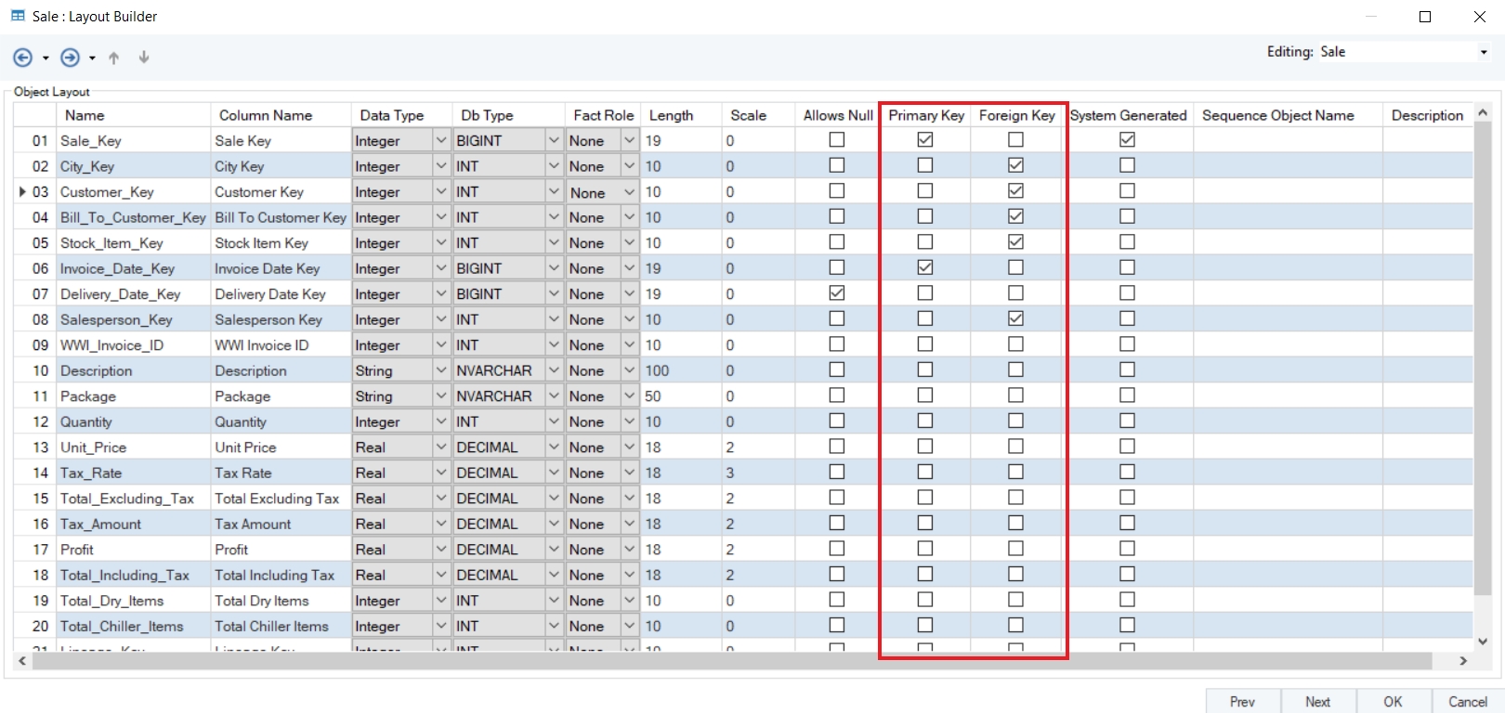The image size is (1505, 713).
Task: Click the Next button
Action: [1317, 702]
